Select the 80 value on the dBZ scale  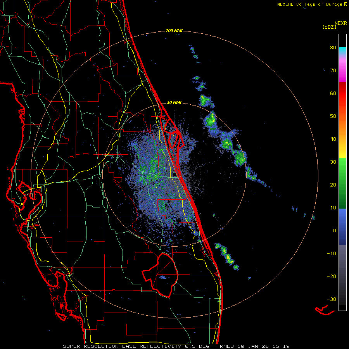333,48
